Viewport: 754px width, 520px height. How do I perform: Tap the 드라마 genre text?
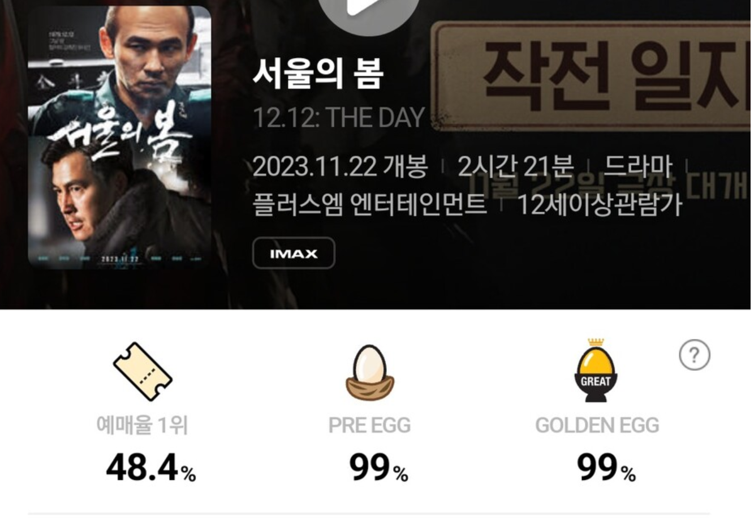pos(639,166)
